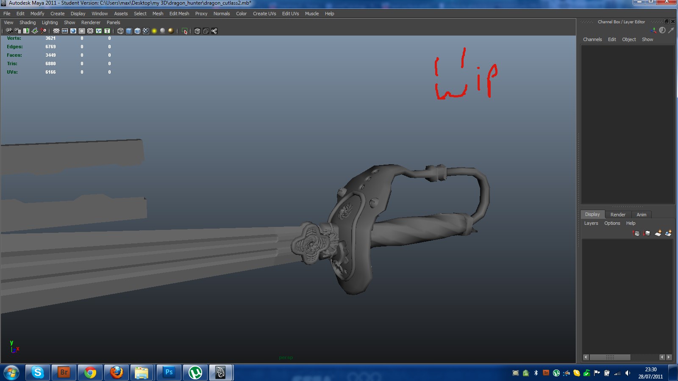Open the viewport Lighting menu
Image resolution: width=678 pixels, height=381 pixels.
pos(50,22)
